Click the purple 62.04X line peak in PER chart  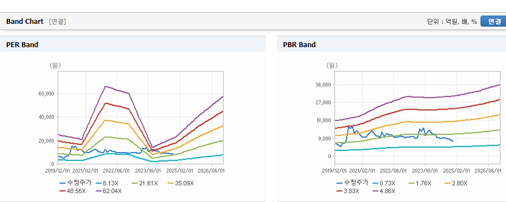[105, 86]
